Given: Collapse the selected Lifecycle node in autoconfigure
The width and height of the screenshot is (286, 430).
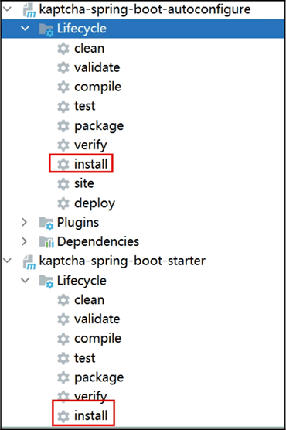Looking at the screenshot, I should [x=26, y=28].
